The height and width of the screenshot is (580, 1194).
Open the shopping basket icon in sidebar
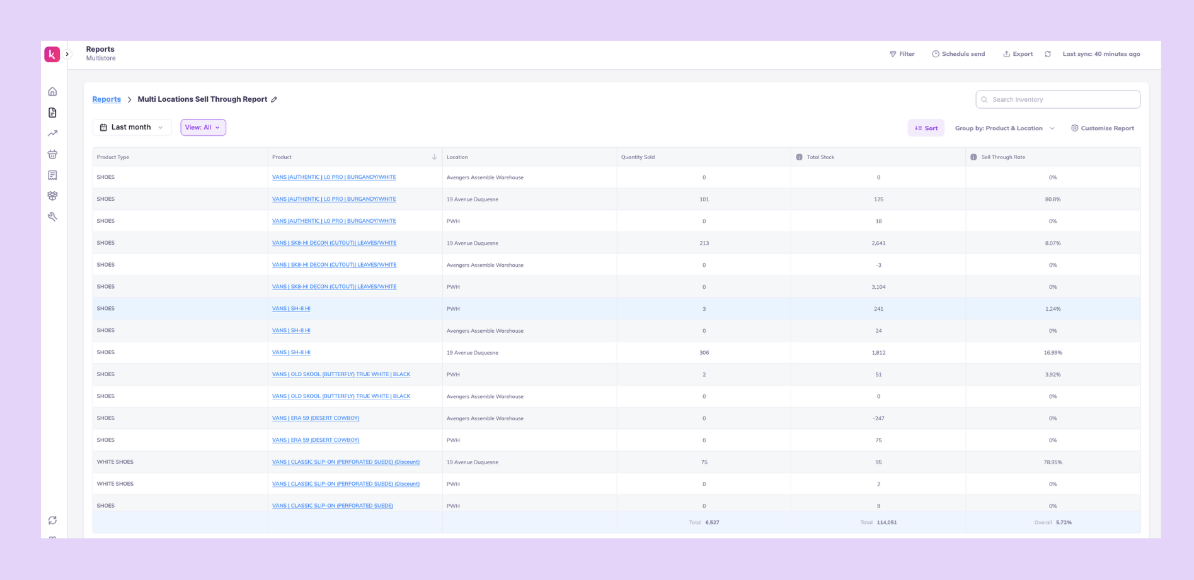52,154
